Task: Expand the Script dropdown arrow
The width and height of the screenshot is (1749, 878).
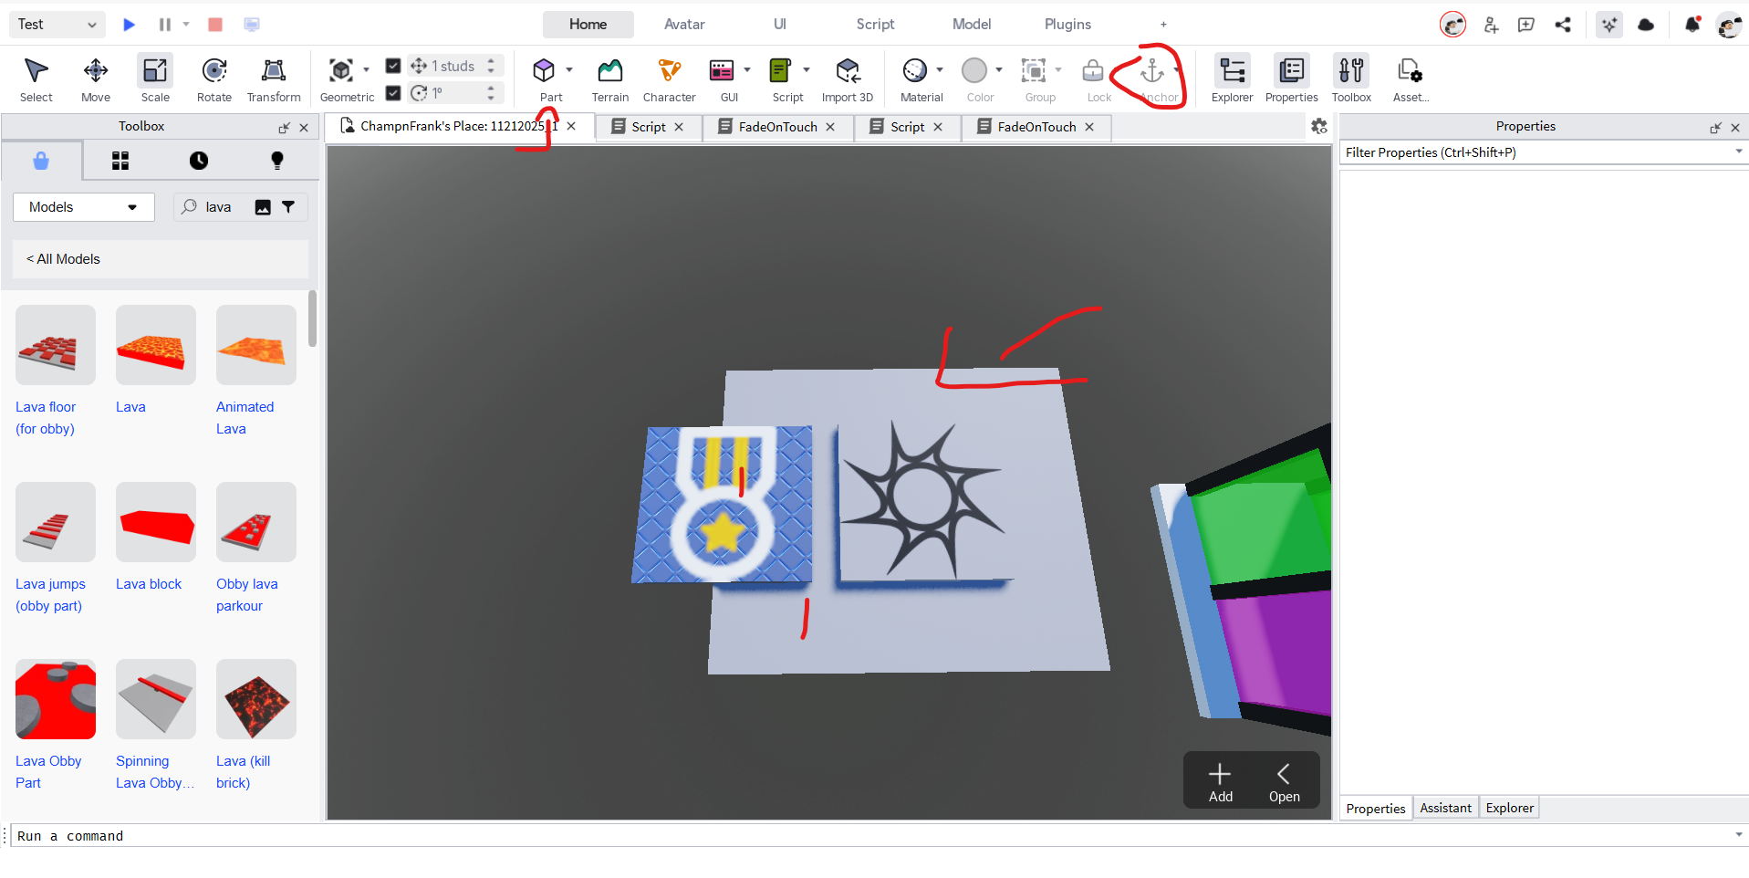Action: [x=807, y=70]
